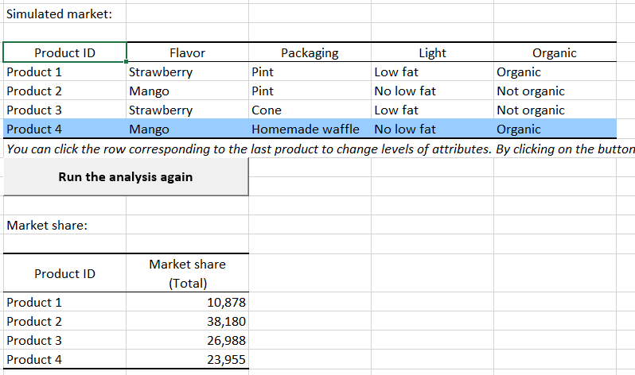Click the Packaging column header
This screenshot has height=375, width=635.
coord(310,53)
